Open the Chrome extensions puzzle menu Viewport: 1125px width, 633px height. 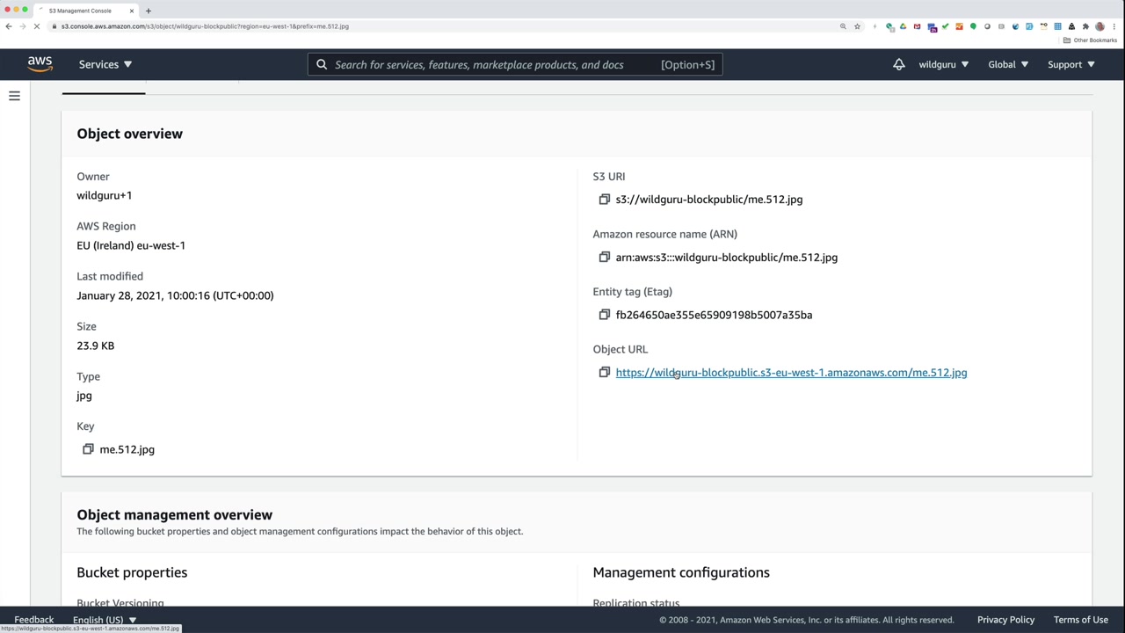point(1085,26)
